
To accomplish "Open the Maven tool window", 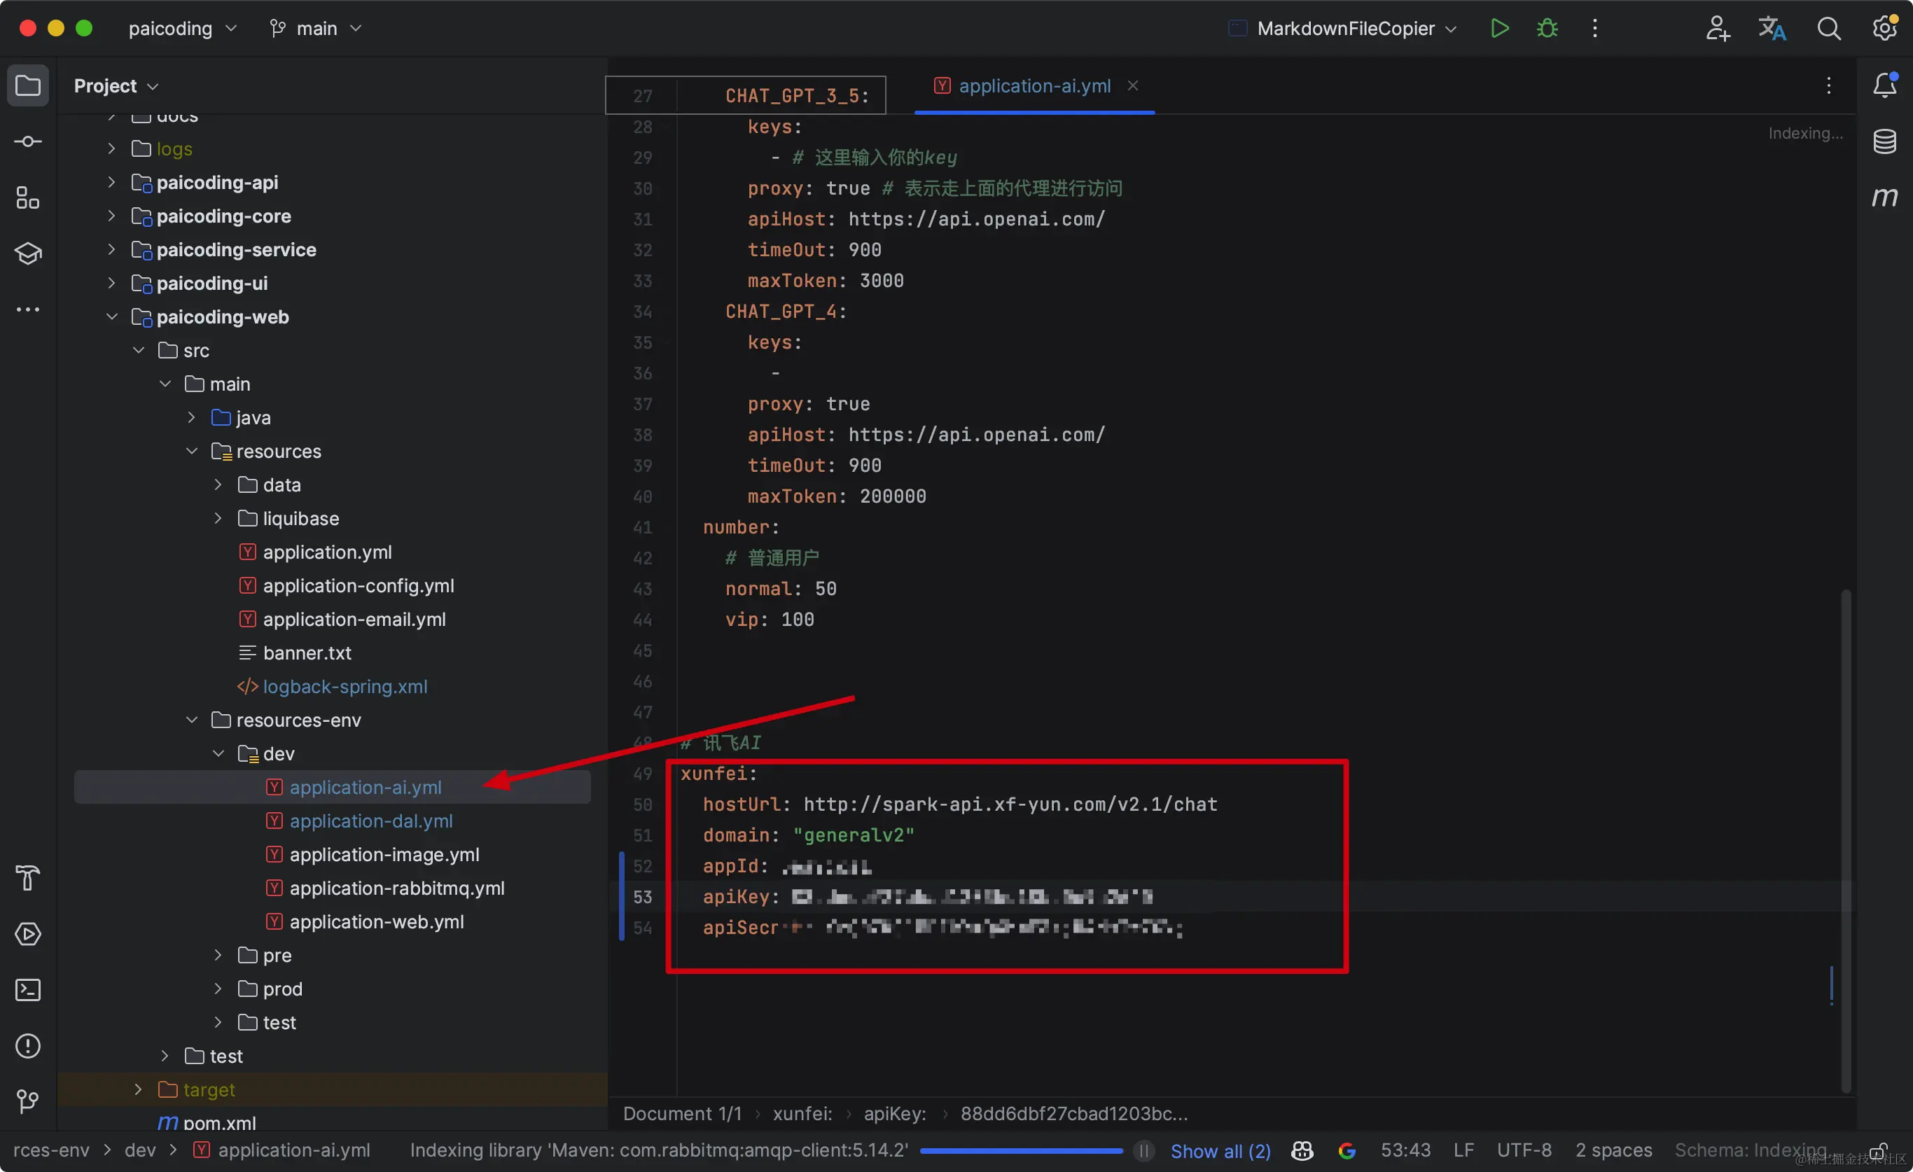I will [x=1884, y=197].
